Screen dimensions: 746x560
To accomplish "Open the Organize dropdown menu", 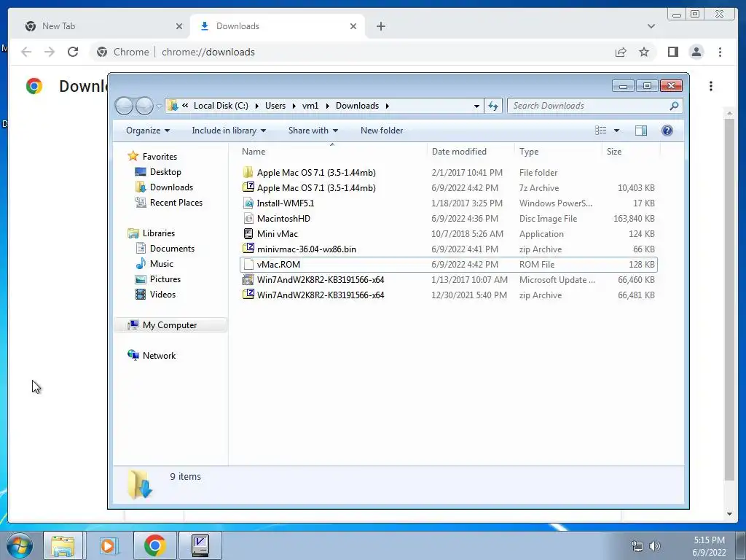I will point(148,131).
